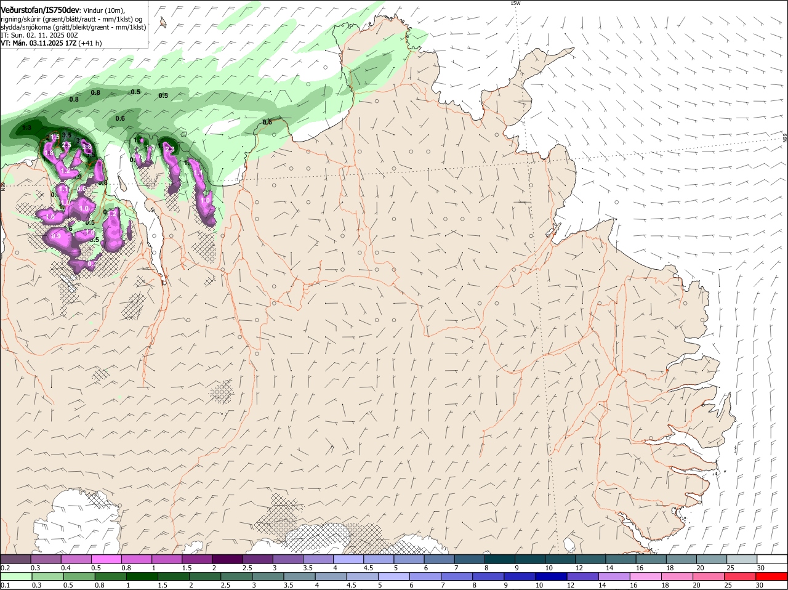Click the small island near the map header box
This screenshot has width=788, height=590.
click(163, 22)
